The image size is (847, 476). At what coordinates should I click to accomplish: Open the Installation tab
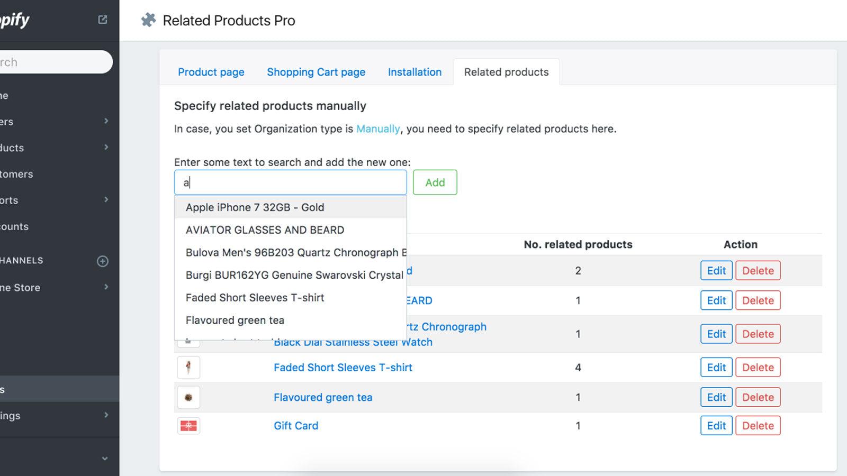click(415, 72)
